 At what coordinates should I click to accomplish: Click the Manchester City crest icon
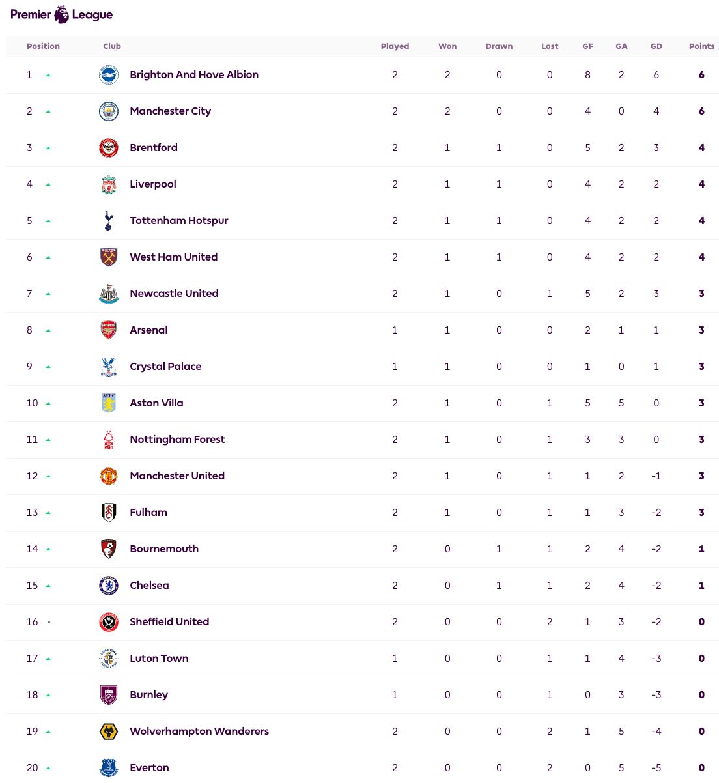[x=109, y=111]
